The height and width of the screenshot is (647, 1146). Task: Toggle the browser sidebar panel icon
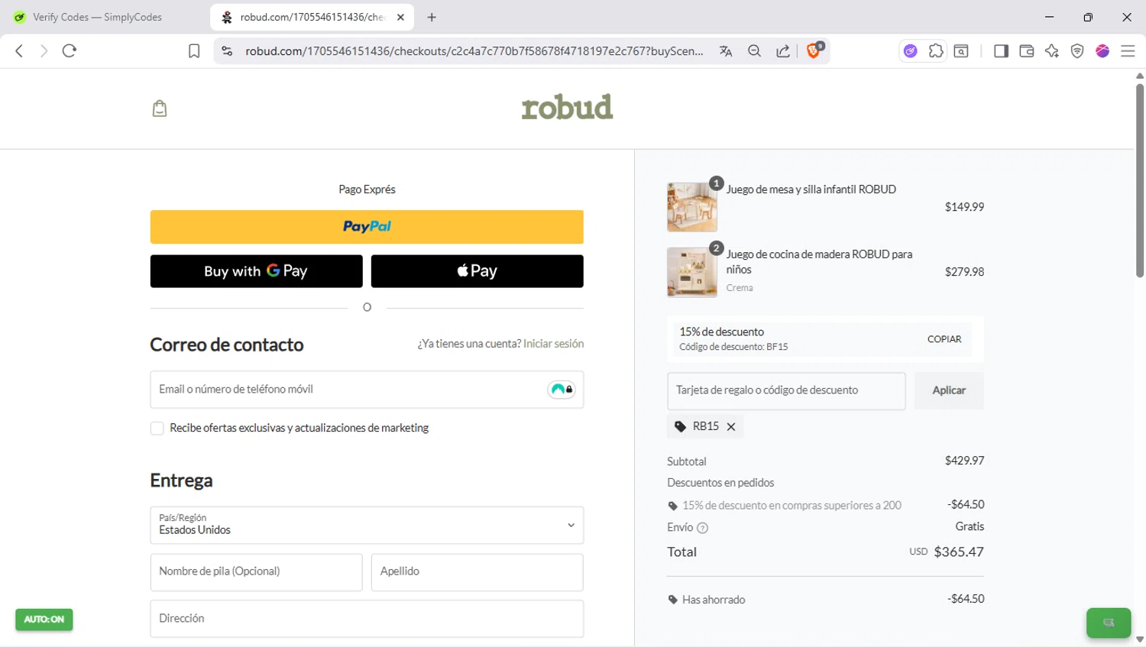(x=1001, y=51)
